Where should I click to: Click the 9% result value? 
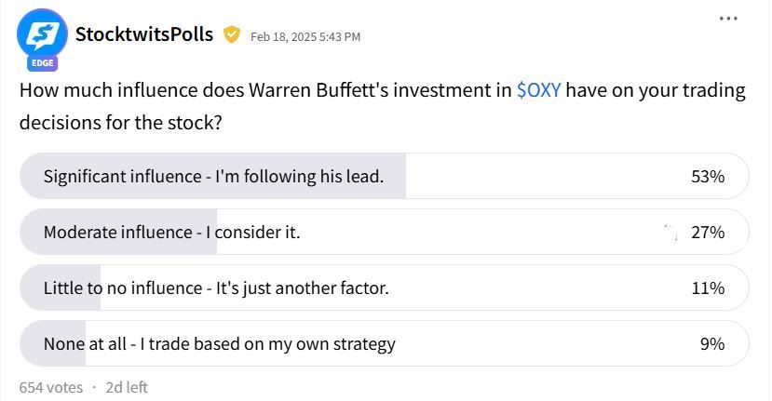(x=711, y=344)
